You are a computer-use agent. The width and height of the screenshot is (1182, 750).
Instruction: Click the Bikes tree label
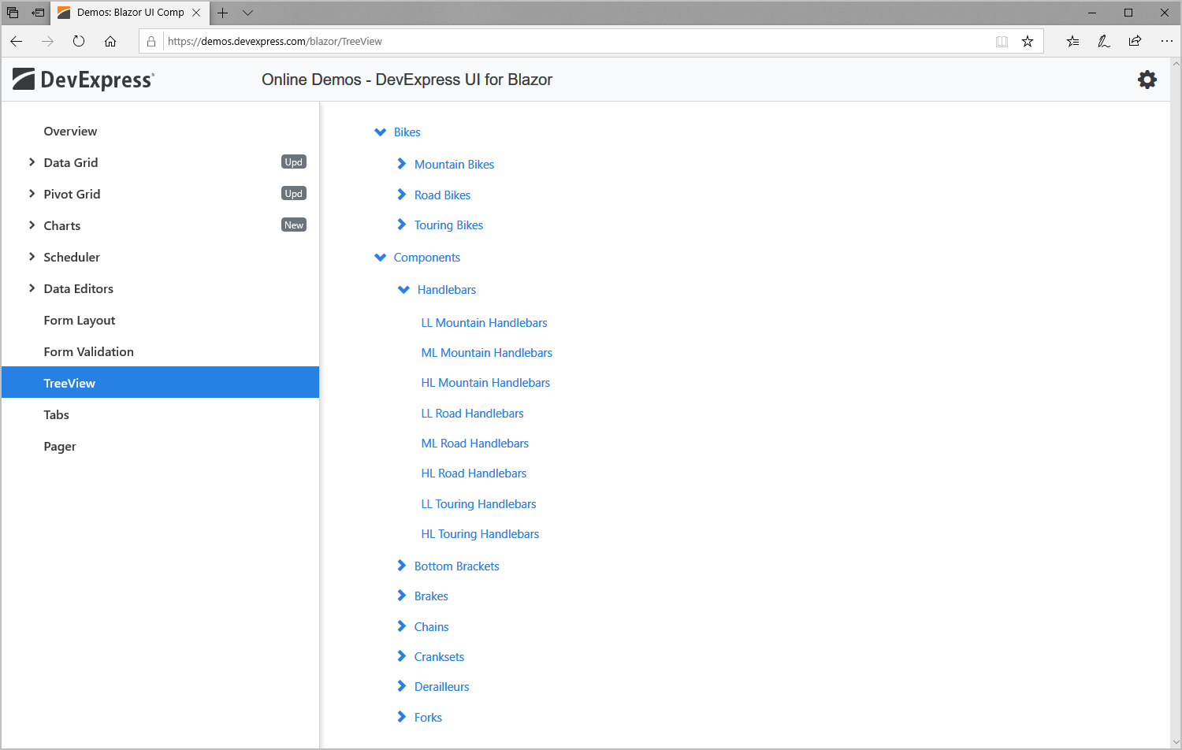[407, 132]
